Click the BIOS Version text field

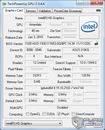click(x=59, y=44)
